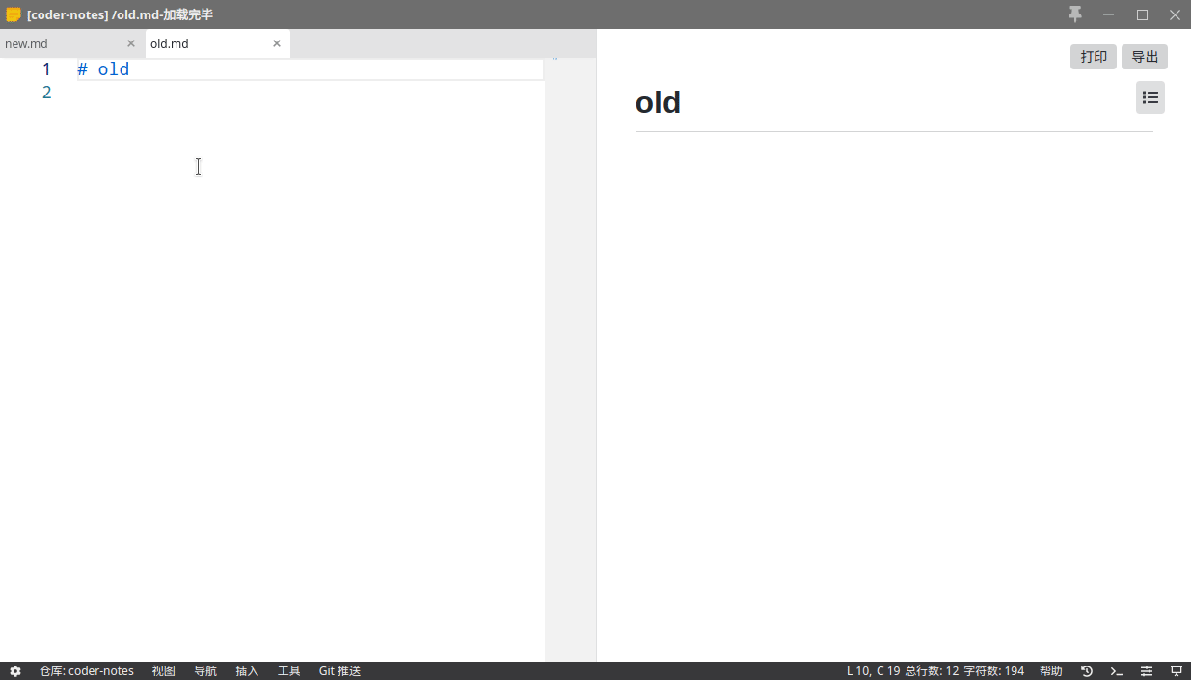
Task: Open settings via the gear icon
Action: click(x=15, y=671)
